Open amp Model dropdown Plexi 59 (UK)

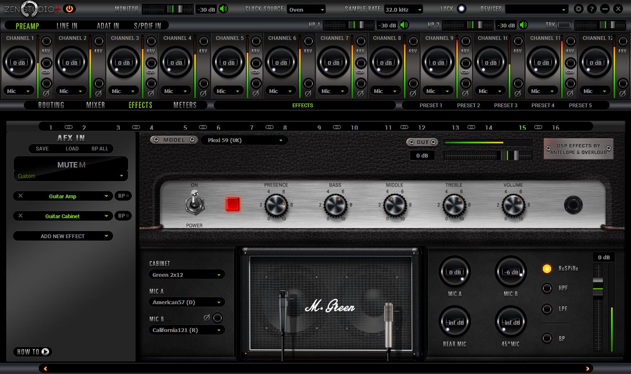(x=244, y=140)
